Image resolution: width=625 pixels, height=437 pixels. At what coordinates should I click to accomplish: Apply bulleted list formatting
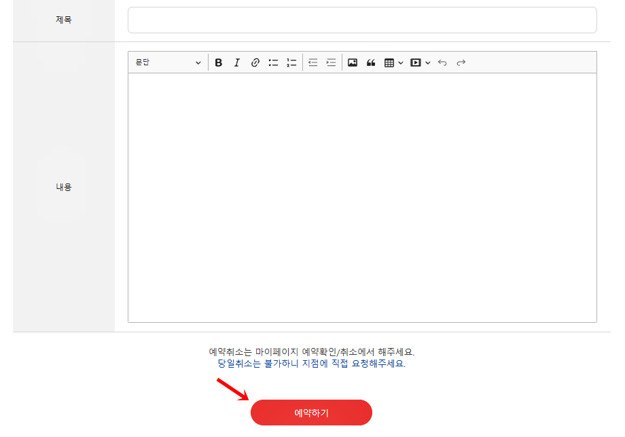(273, 63)
